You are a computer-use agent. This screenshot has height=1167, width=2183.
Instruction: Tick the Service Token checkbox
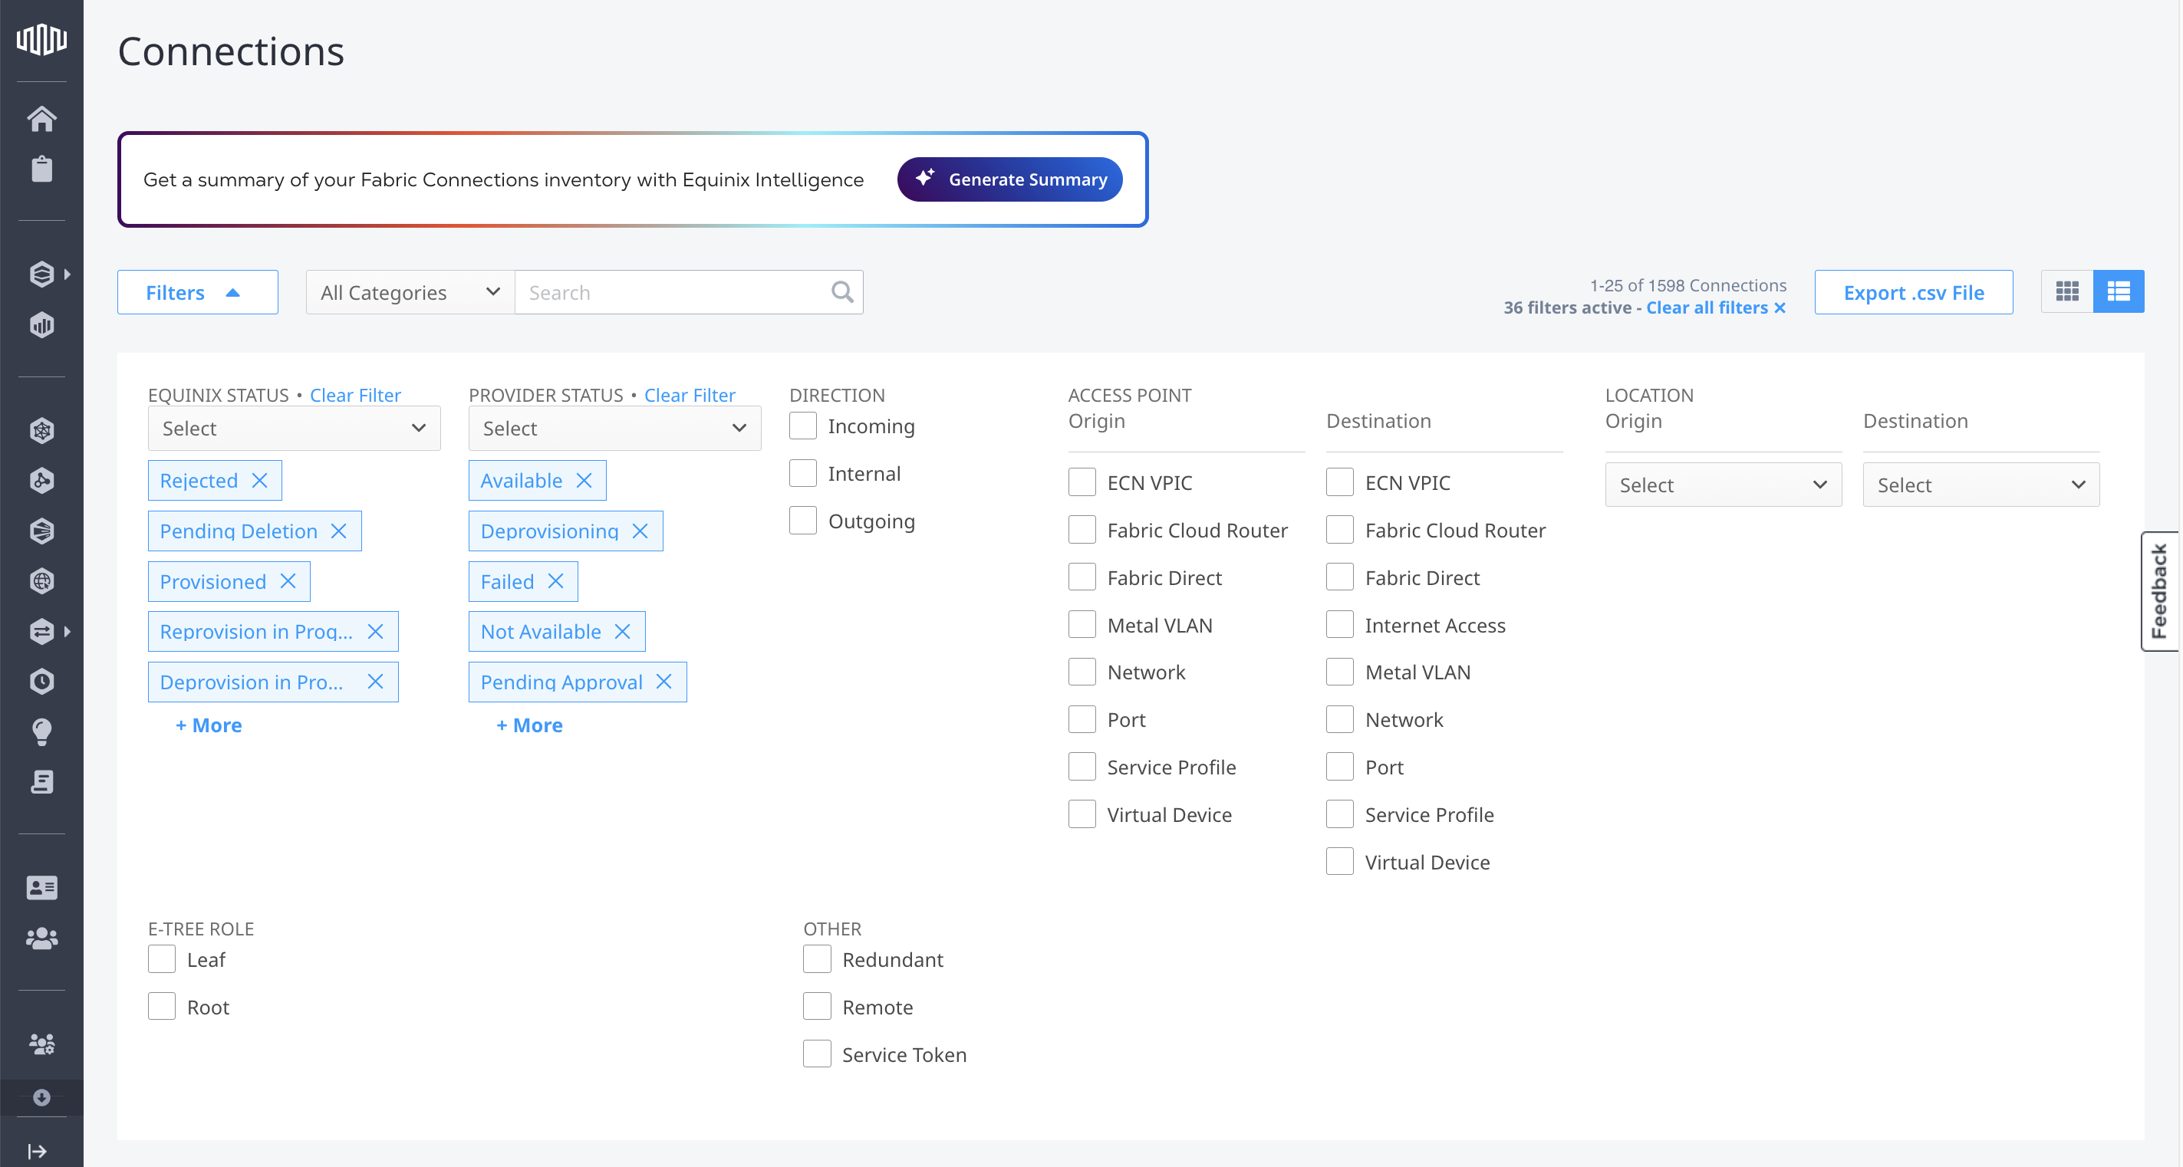point(817,1054)
